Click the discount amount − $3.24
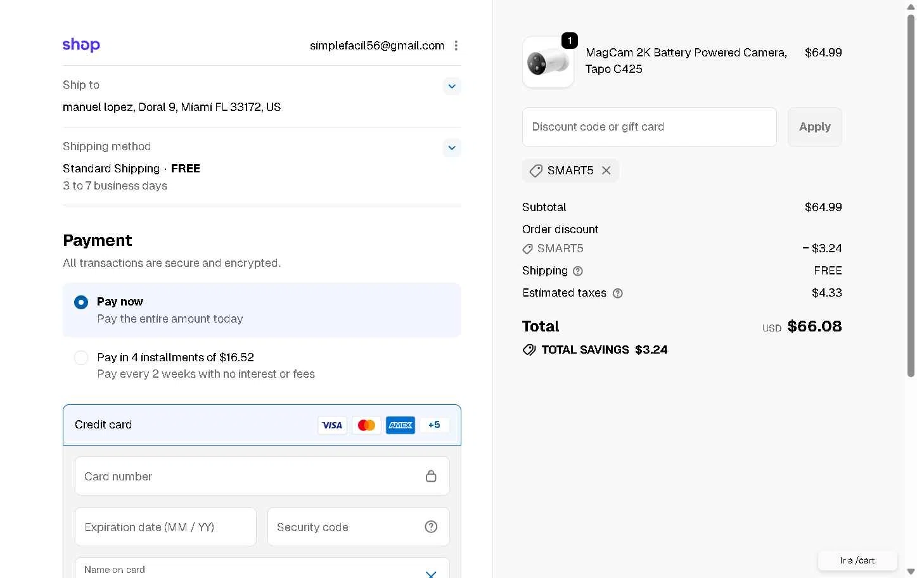The width and height of the screenshot is (917, 578). tap(822, 248)
